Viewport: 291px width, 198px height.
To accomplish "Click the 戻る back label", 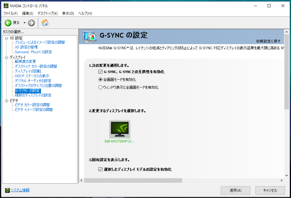I will [x=16, y=23].
